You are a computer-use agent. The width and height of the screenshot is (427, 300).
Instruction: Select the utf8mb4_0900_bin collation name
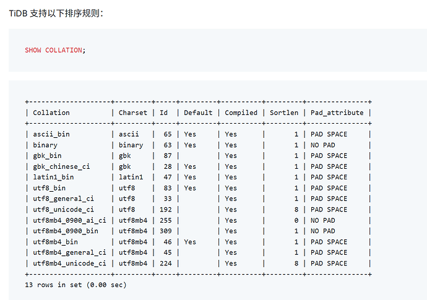[65, 231]
